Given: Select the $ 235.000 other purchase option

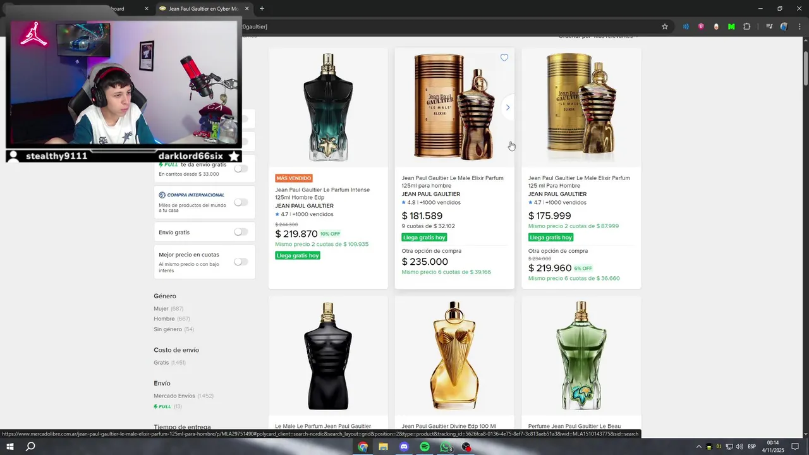Looking at the screenshot, I should [425, 262].
